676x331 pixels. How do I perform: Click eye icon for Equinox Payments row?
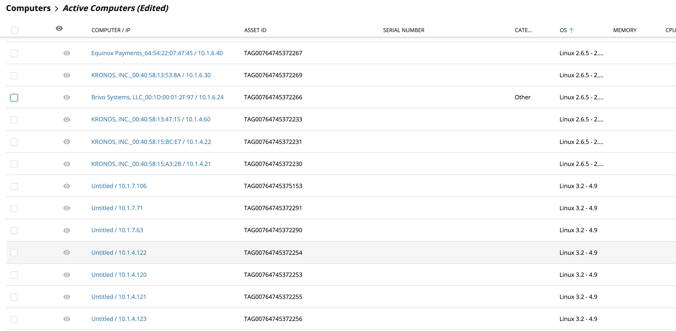(67, 53)
